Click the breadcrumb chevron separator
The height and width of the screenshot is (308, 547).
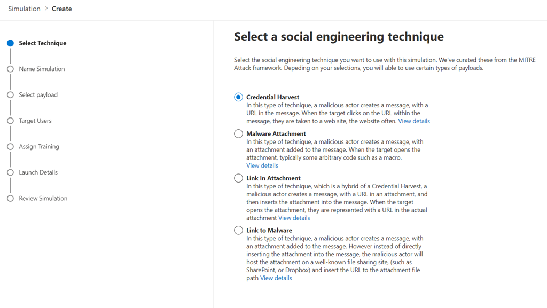coord(46,9)
